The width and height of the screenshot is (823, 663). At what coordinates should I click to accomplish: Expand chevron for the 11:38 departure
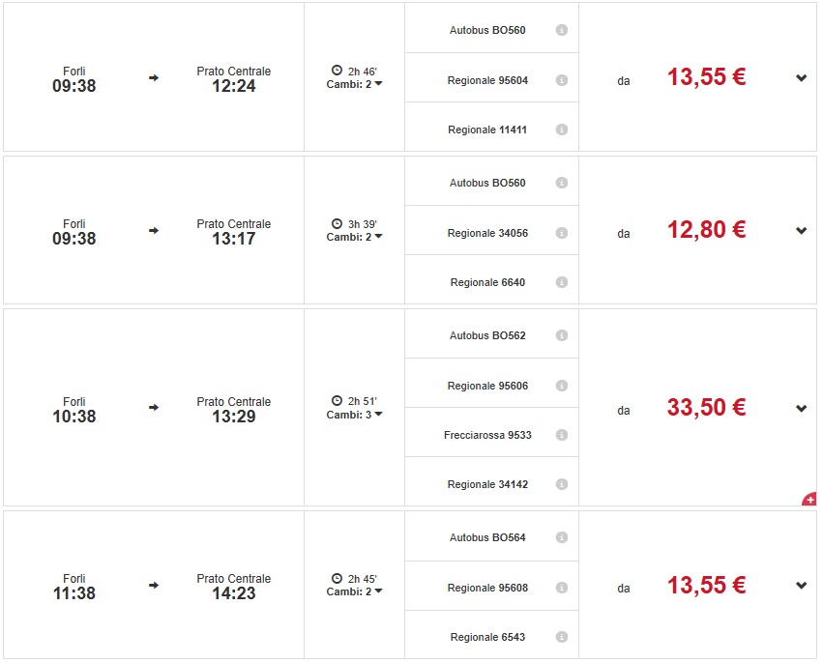pos(802,585)
